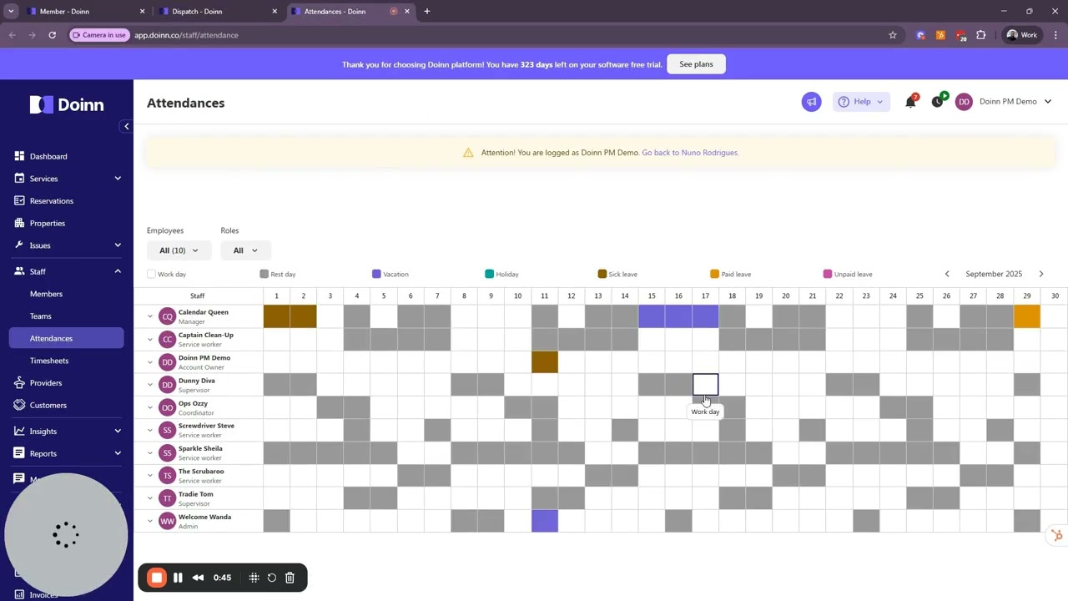The height and width of the screenshot is (601, 1068).
Task: Collapse the Staff sidebar menu
Action: (66, 271)
